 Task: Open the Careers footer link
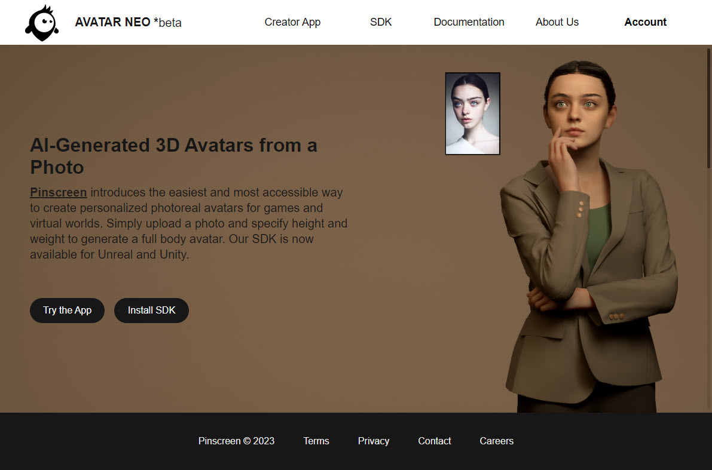click(496, 441)
